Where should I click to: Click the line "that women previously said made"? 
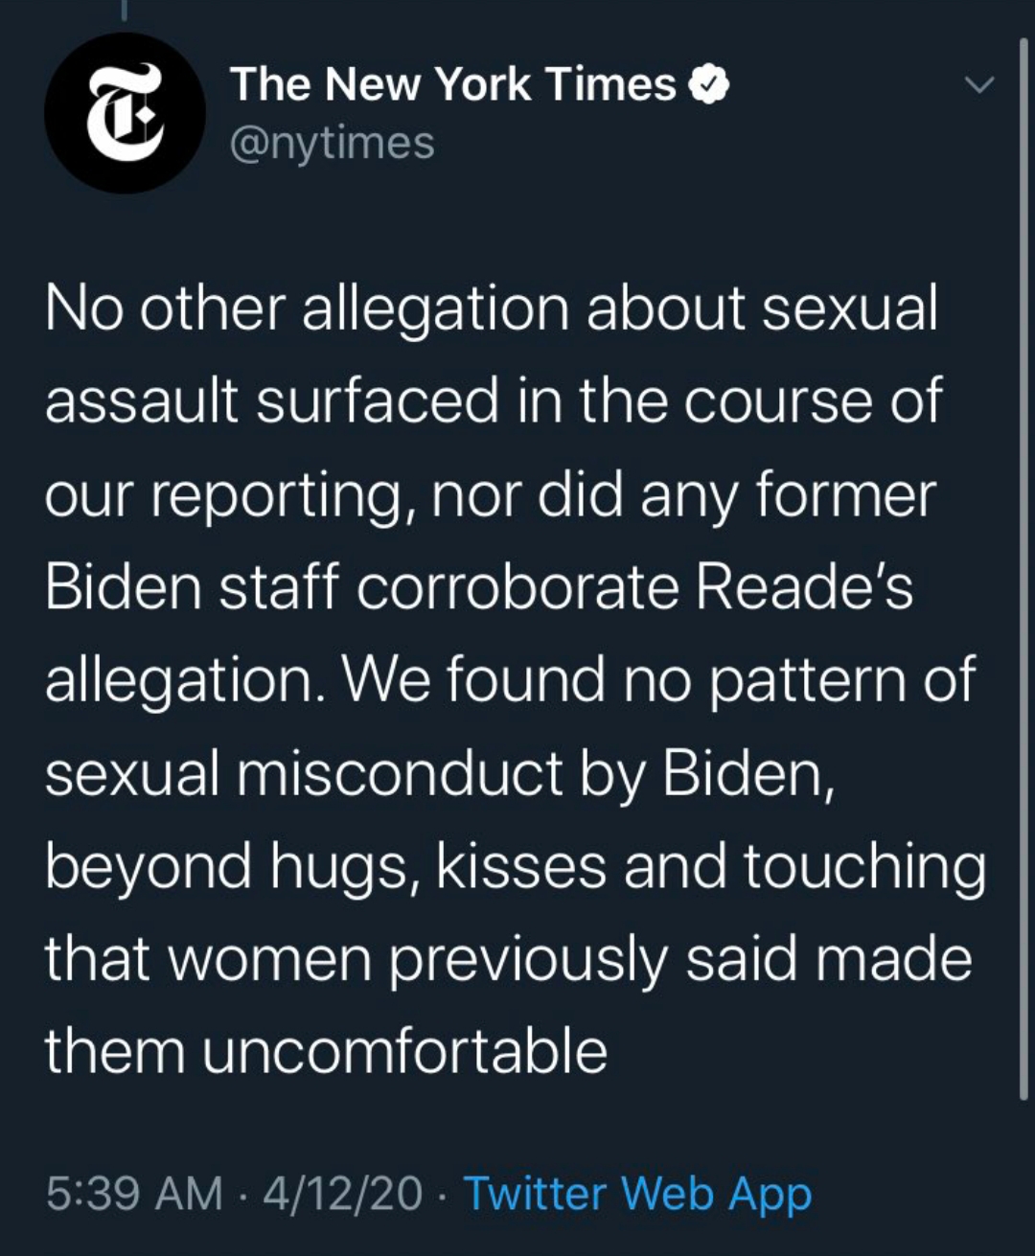pos(508,959)
